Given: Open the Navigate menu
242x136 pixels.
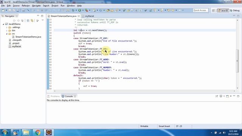Looking at the screenshot, I should [36, 6].
